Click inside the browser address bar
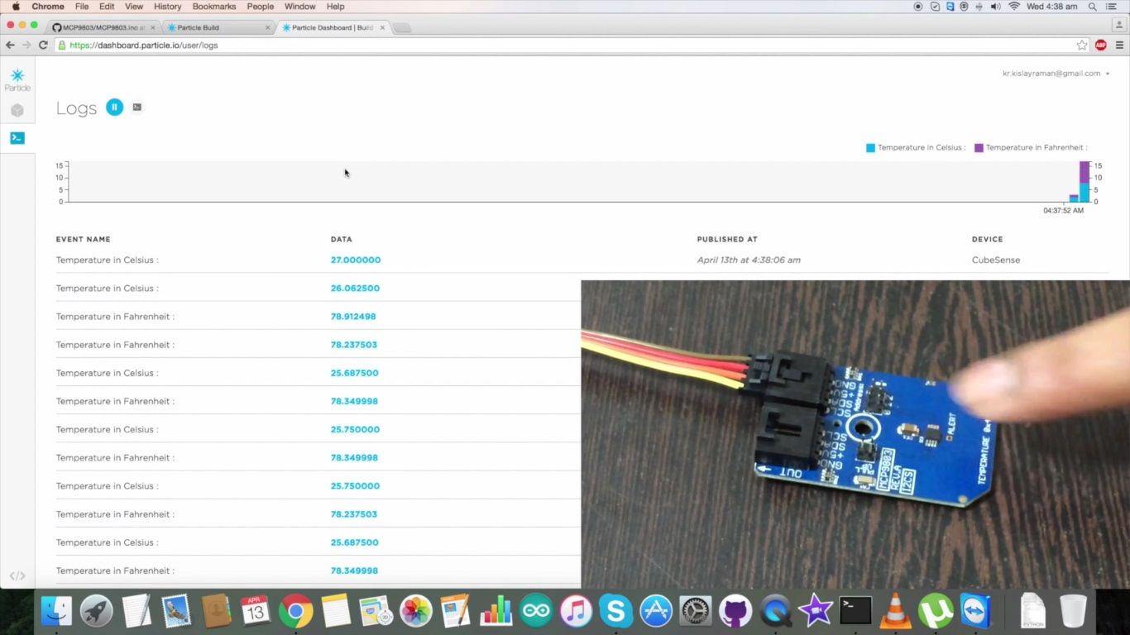The height and width of the screenshot is (635, 1130). (331, 45)
